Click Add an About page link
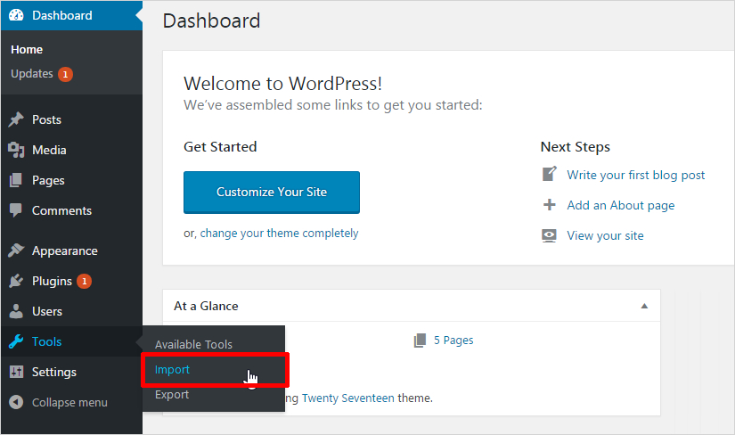The height and width of the screenshot is (435, 735). point(620,205)
